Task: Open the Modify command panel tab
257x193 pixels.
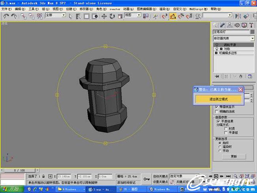Action: coord(222,25)
